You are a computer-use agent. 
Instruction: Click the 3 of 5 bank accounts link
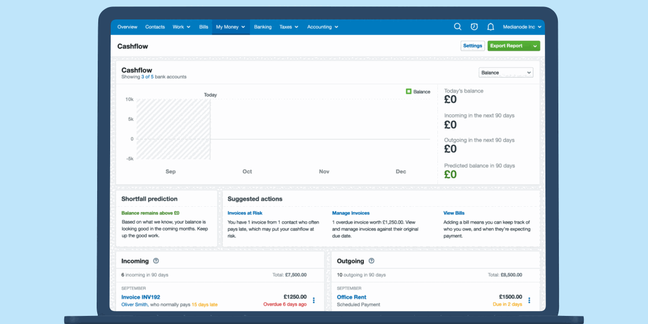click(x=147, y=77)
